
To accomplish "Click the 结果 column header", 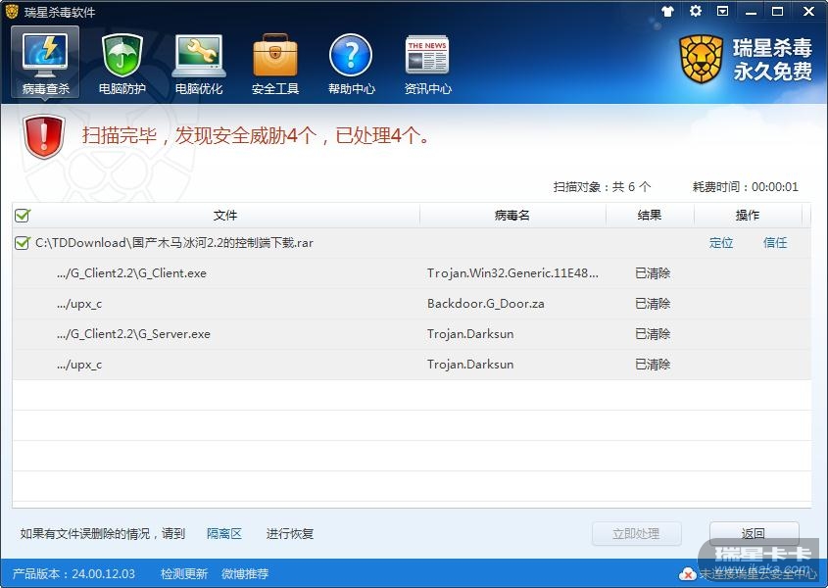I will (x=650, y=215).
